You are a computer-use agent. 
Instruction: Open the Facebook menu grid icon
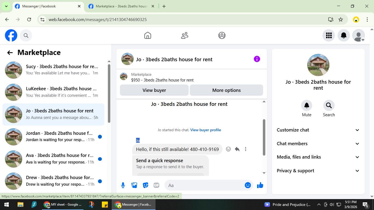click(329, 36)
